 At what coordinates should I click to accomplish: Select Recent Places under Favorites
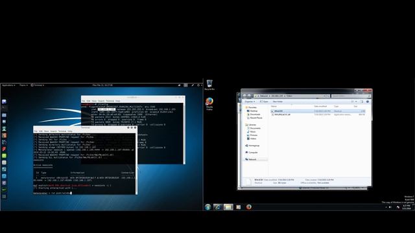tap(254, 118)
